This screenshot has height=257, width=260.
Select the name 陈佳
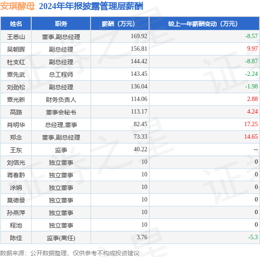[x=16, y=238]
